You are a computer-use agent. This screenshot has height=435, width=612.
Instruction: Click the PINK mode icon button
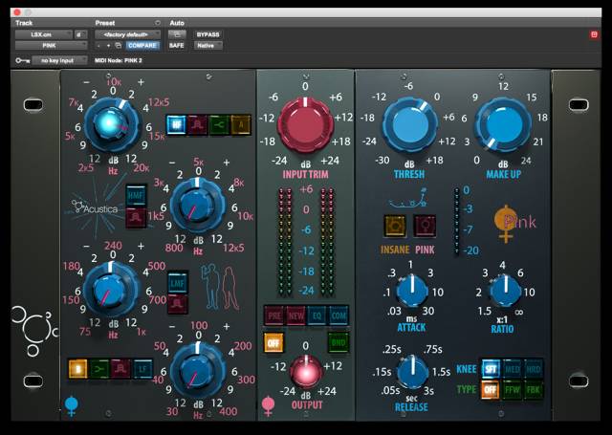[x=425, y=226]
